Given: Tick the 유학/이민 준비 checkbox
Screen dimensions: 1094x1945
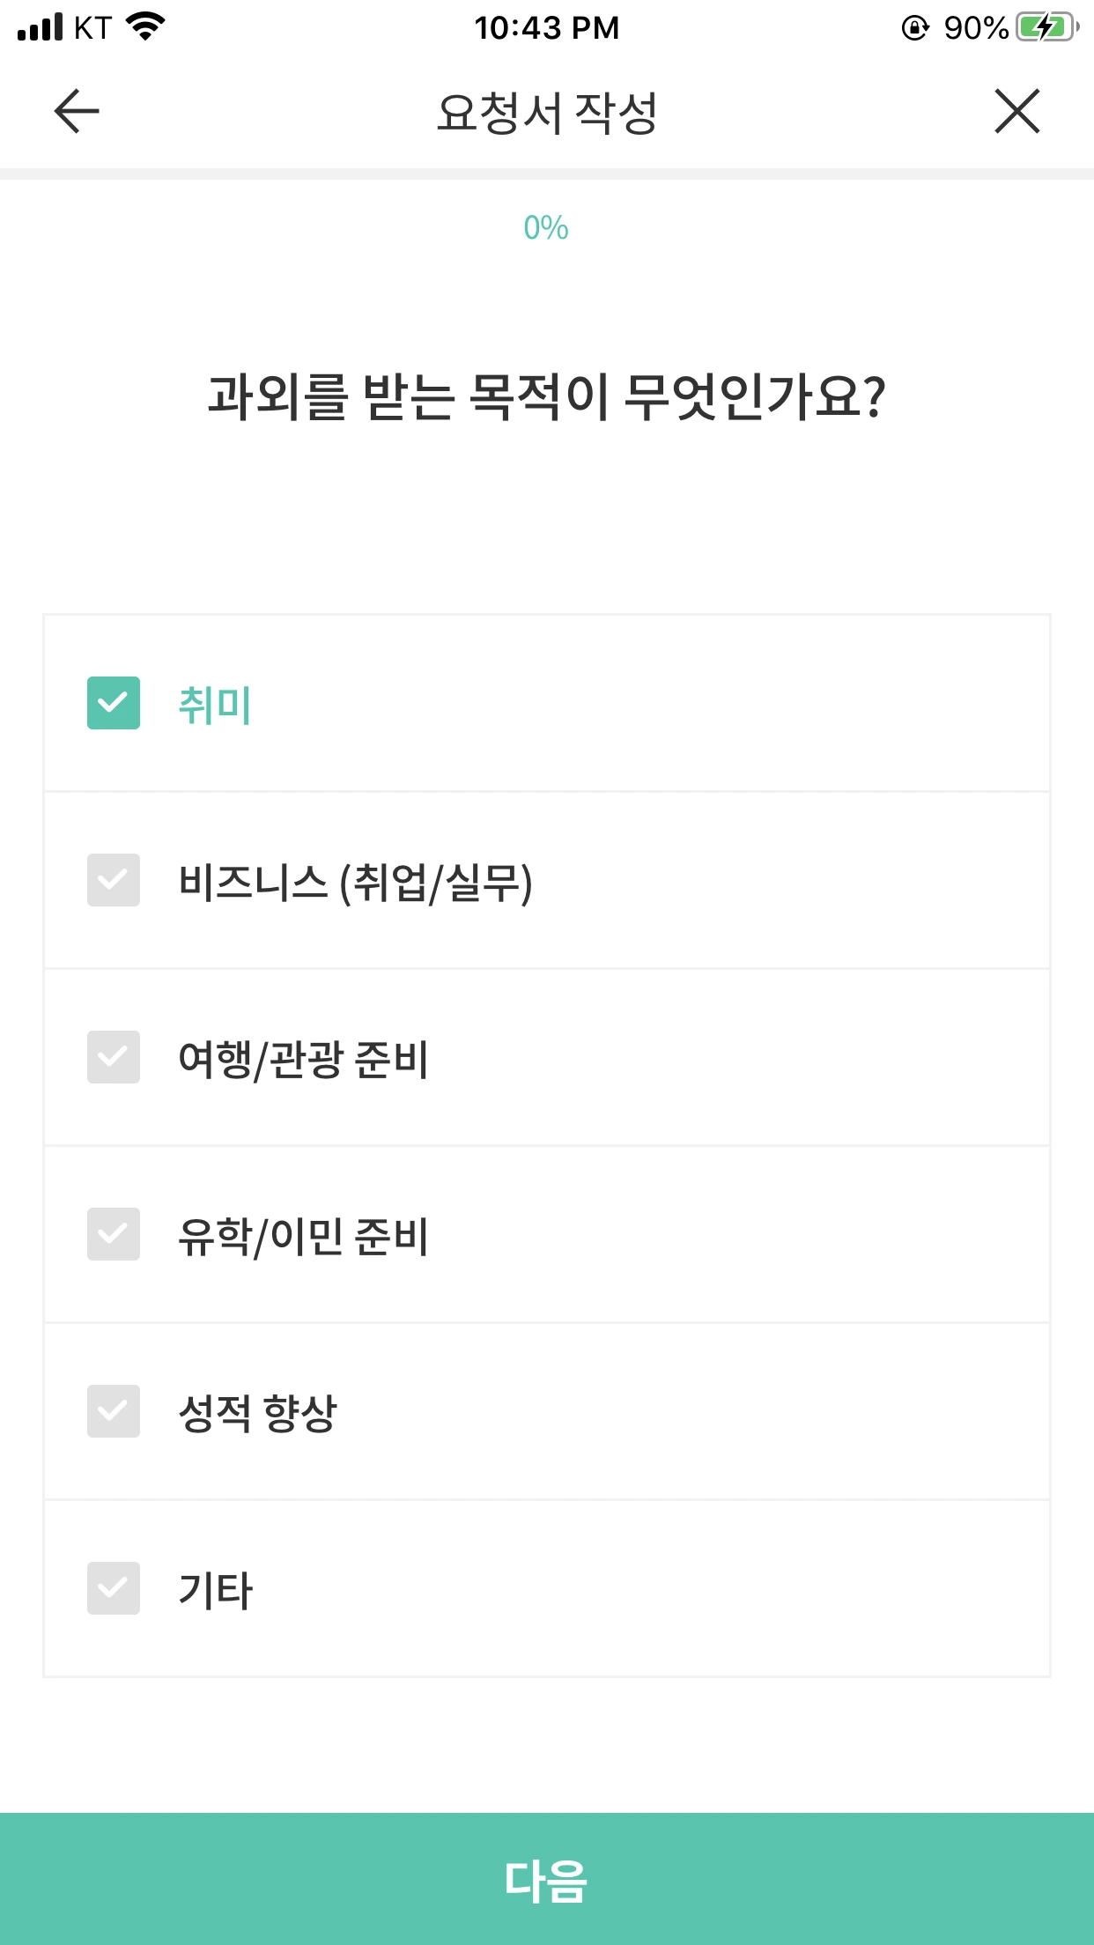Looking at the screenshot, I should point(114,1234).
